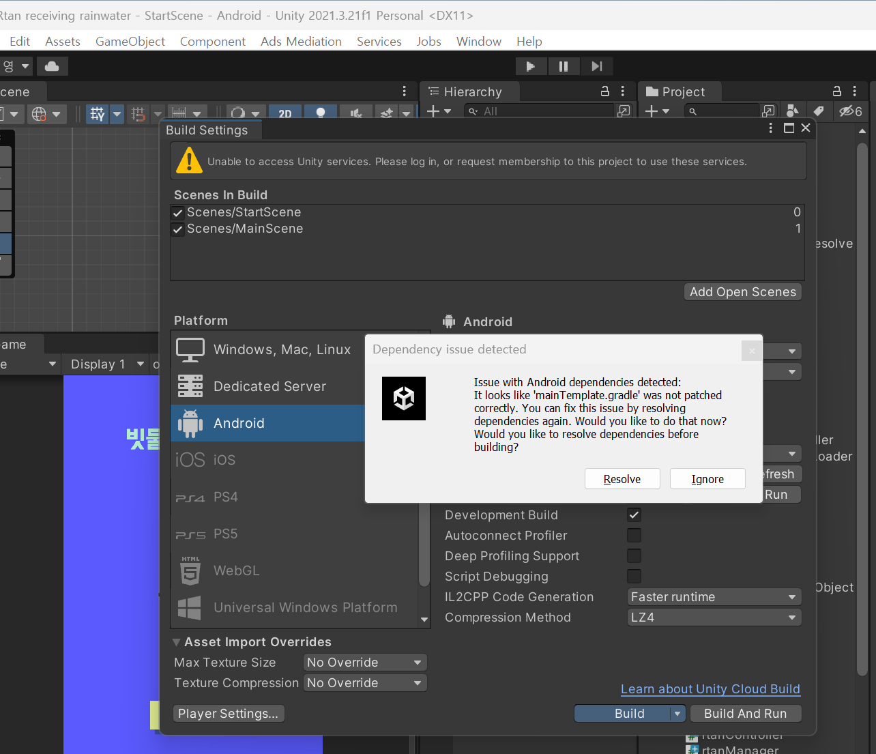Open the Build button dropdown arrow
876x754 pixels.
point(677,714)
